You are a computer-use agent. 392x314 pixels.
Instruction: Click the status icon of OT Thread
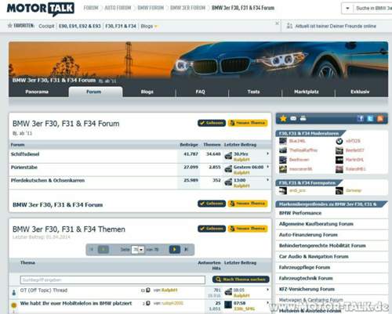pos(14,293)
